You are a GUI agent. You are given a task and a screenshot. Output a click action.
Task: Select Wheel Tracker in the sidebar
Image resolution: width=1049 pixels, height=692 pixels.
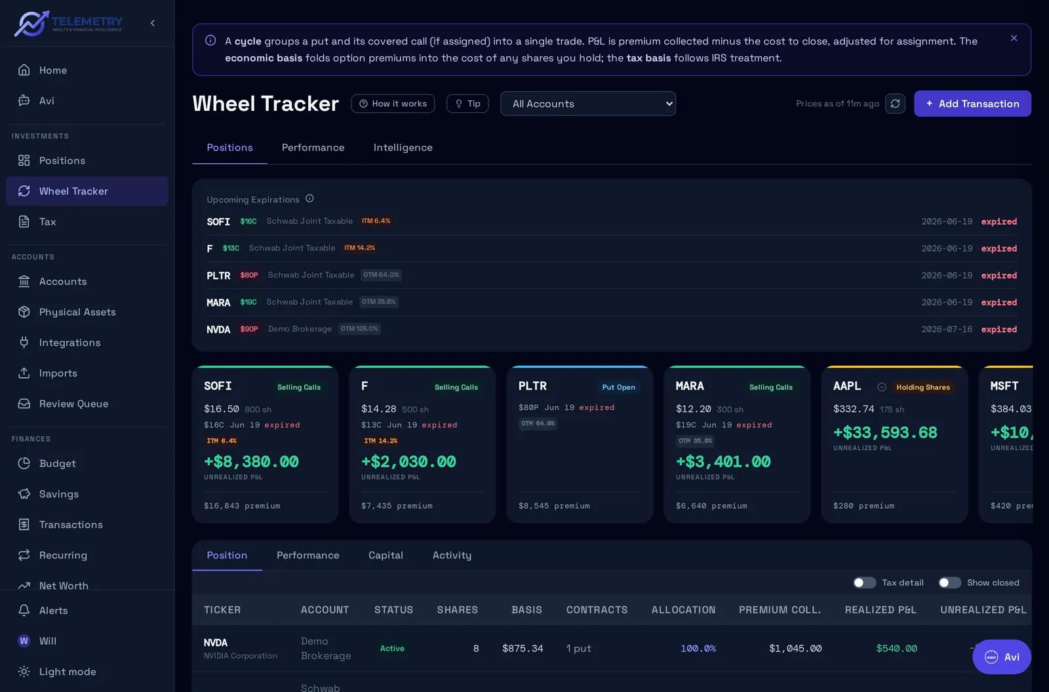pos(87,191)
